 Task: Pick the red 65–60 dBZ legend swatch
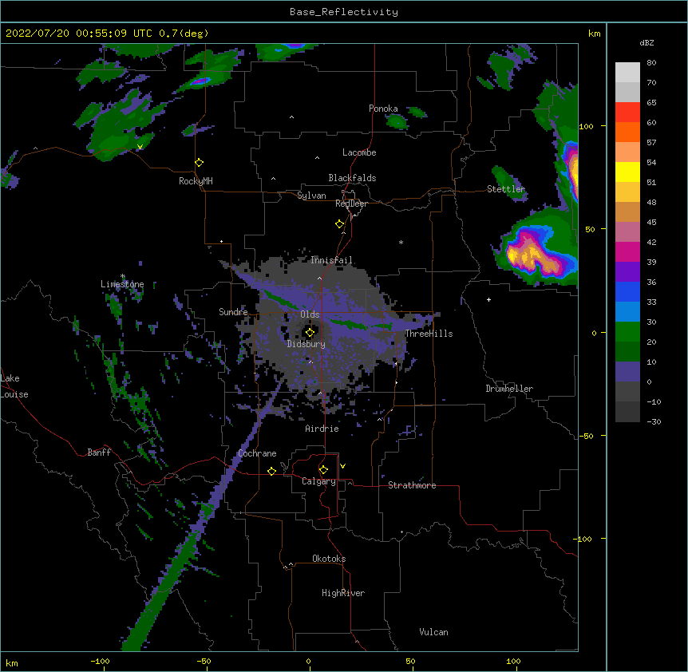[x=627, y=113]
